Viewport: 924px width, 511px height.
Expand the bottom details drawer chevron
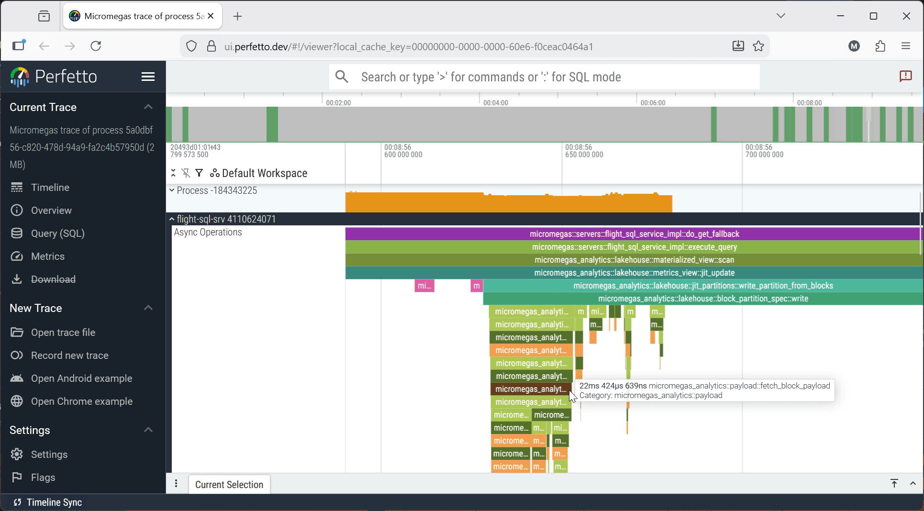click(x=913, y=483)
